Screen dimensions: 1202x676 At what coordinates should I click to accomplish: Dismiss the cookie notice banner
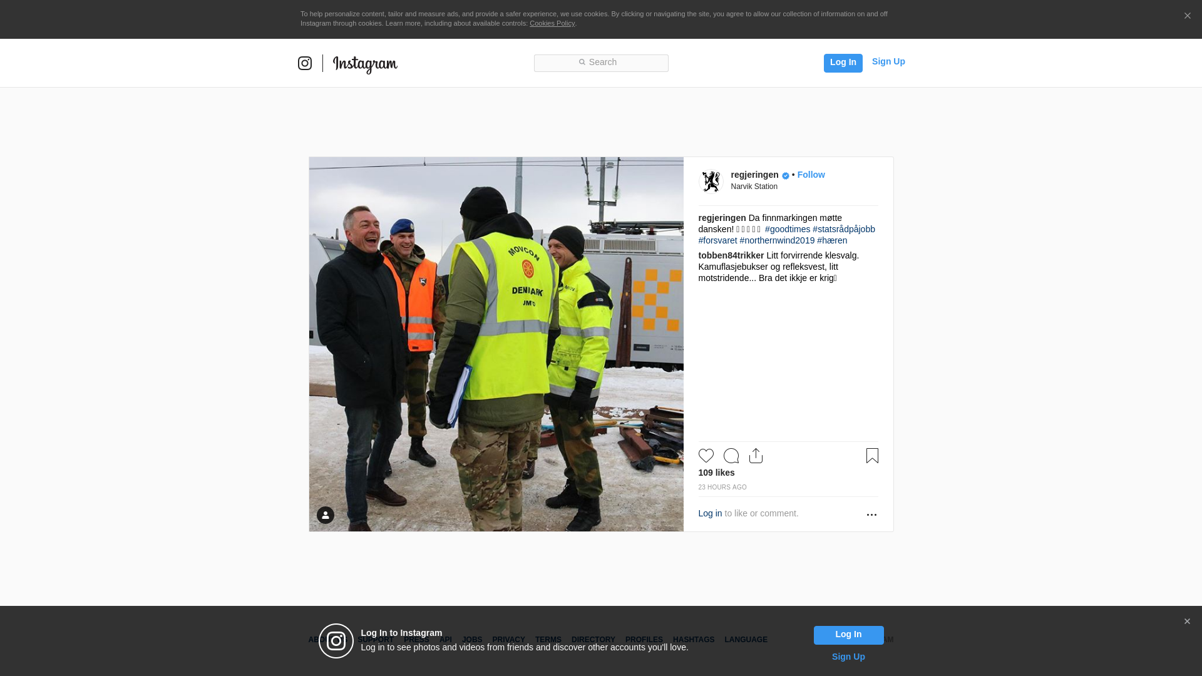click(x=1187, y=16)
